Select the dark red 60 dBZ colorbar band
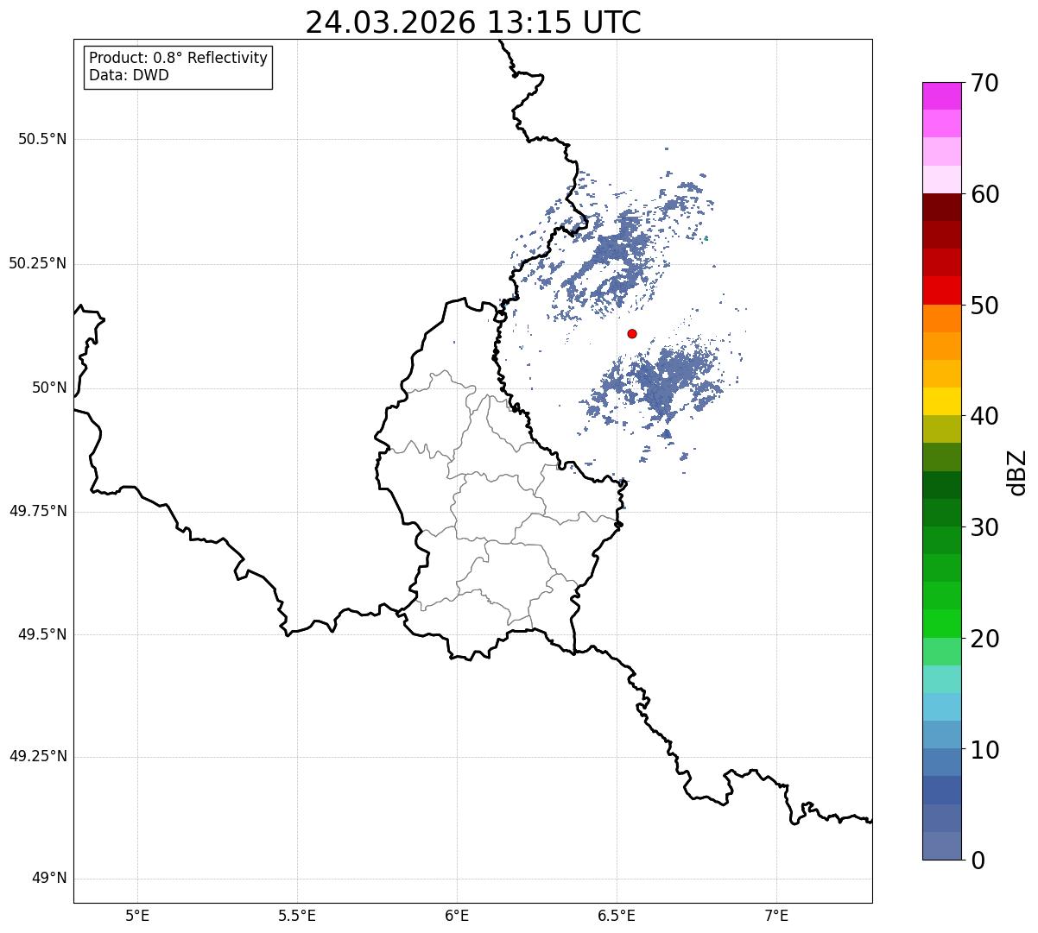The image size is (1038, 933). [x=941, y=207]
